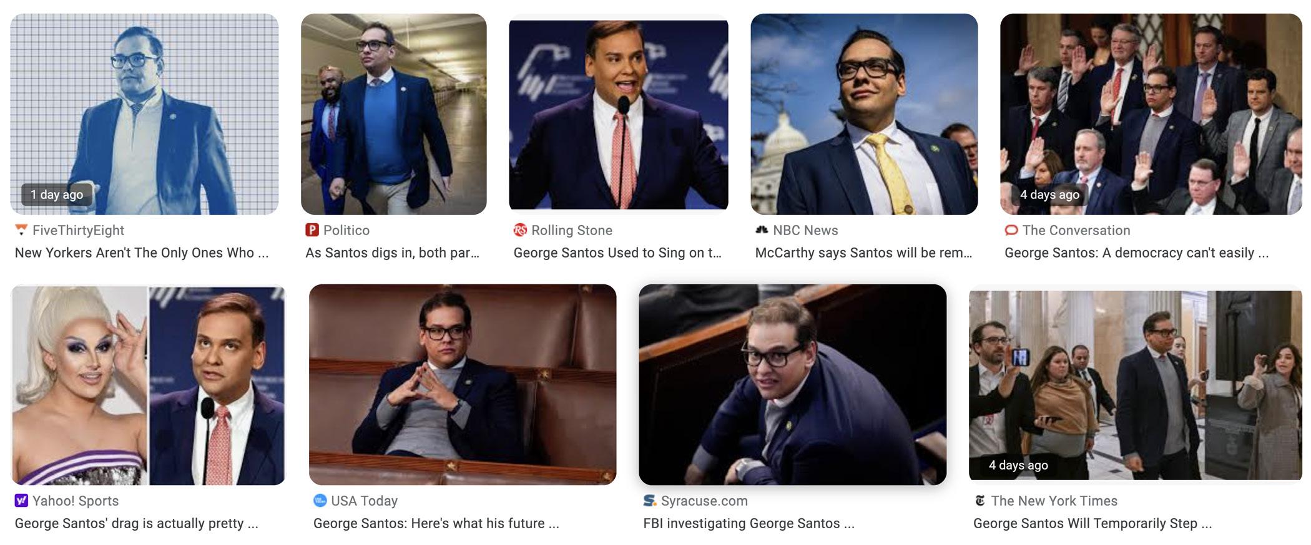Click The New York Times T favicon
The width and height of the screenshot is (1311, 545).
(x=980, y=501)
